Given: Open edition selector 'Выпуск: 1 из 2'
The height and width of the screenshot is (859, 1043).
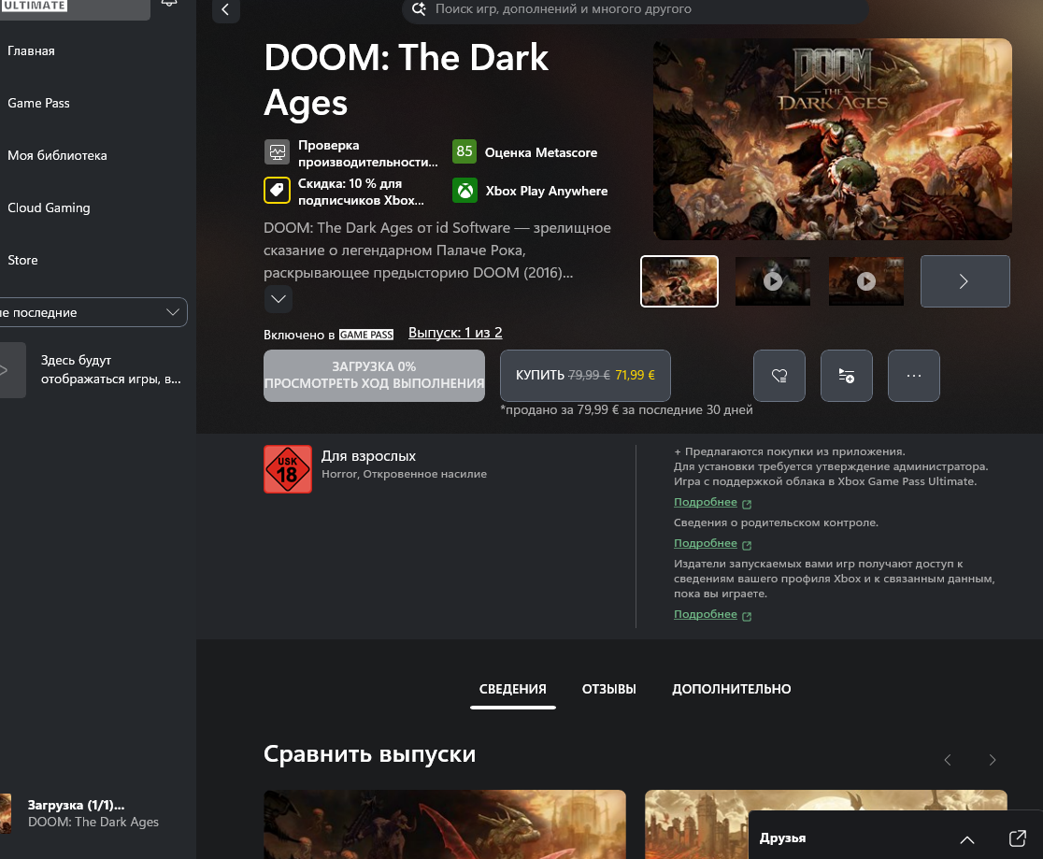Looking at the screenshot, I should (x=455, y=333).
